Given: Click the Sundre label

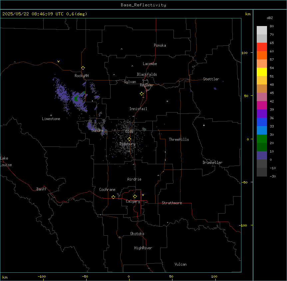Looking at the screenshot, I should (97, 130).
